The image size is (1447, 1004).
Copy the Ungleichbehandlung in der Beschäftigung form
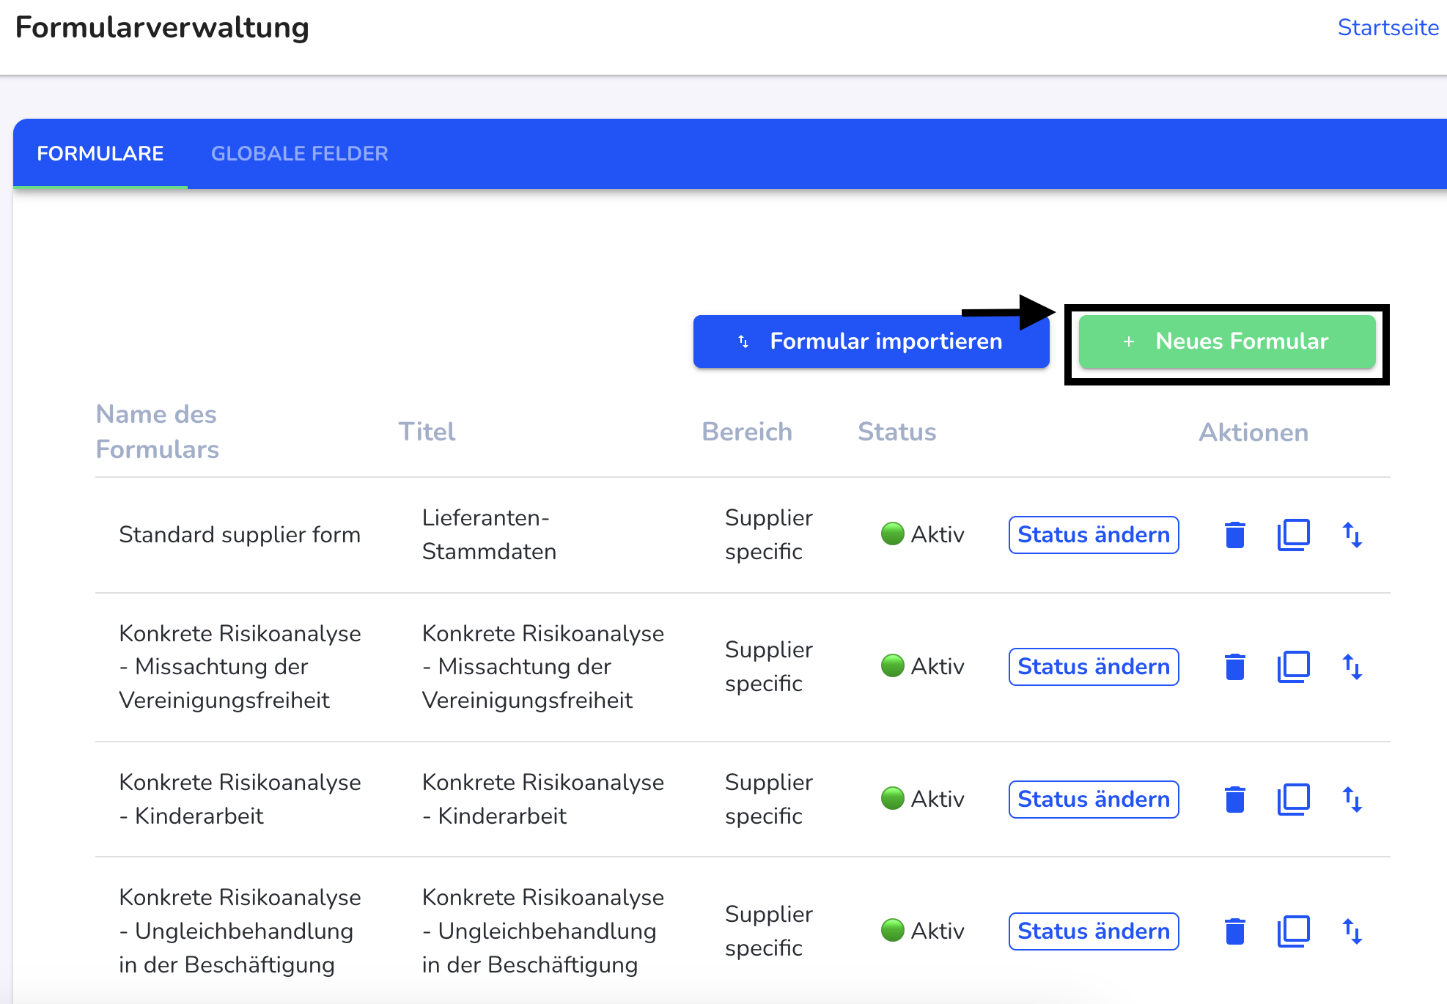pyautogui.click(x=1294, y=931)
